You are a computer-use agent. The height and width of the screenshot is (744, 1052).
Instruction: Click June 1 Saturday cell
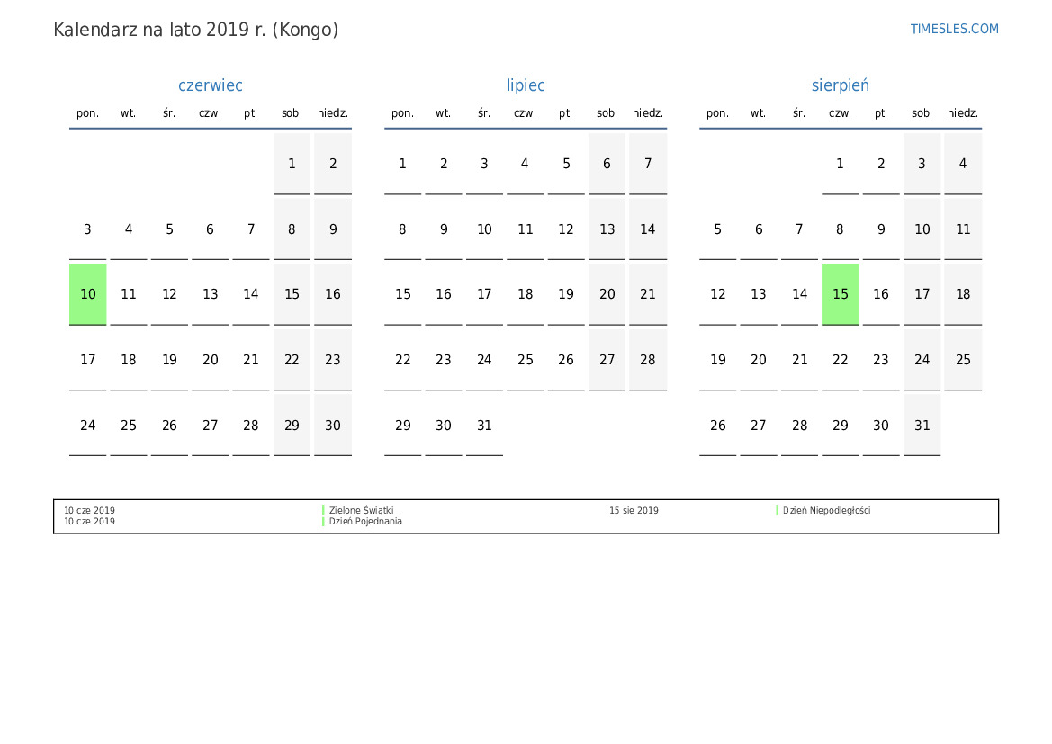click(x=292, y=164)
